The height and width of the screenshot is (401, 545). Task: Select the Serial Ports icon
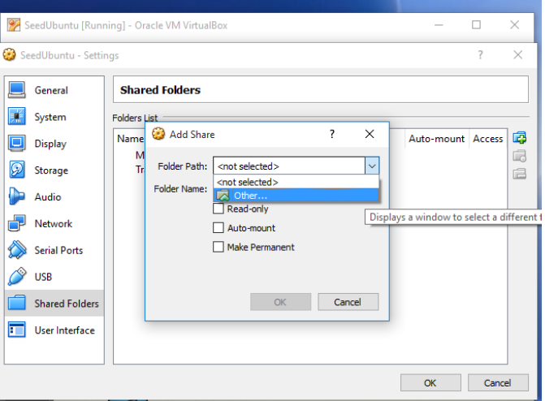pyautogui.click(x=17, y=250)
